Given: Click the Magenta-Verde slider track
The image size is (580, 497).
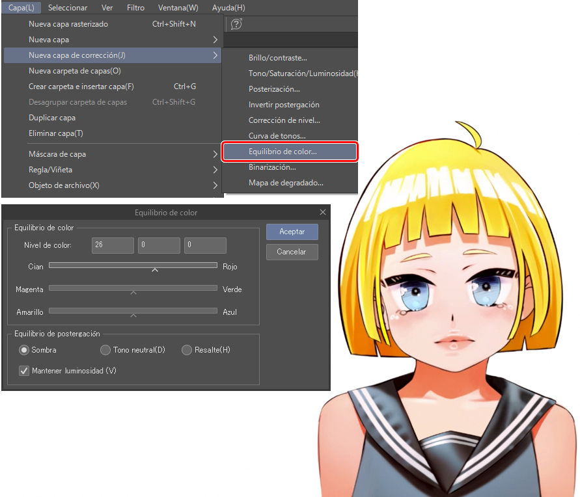Looking at the screenshot, I should click(x=133, y=288).
